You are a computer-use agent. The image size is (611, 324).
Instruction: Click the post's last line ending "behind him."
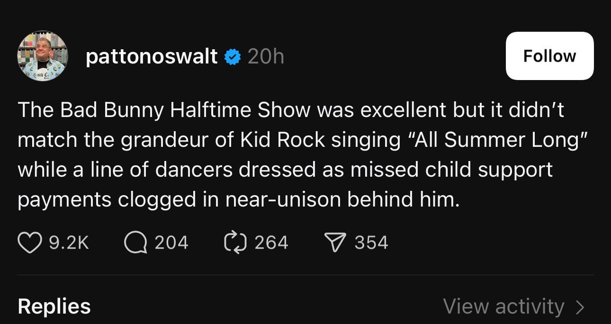(x=238, y=199)
